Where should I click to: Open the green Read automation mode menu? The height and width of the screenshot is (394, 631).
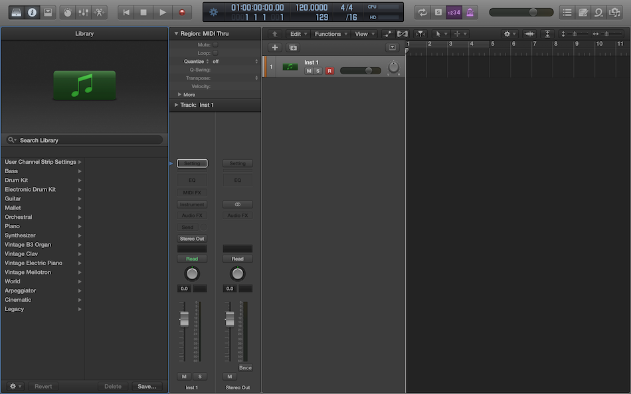click(x=192, y=259)
